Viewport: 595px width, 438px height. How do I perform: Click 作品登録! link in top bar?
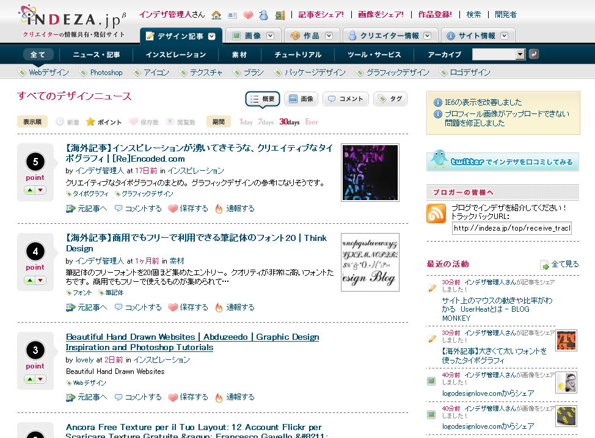(x=435, y=15)
